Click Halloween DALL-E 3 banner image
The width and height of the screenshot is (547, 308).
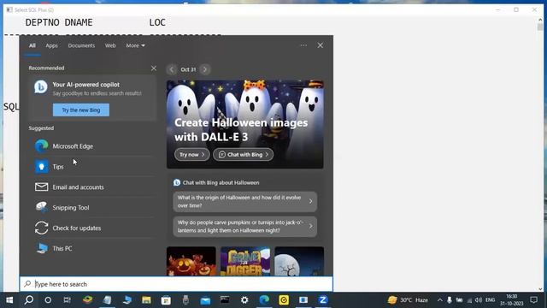tap(245, 125)
